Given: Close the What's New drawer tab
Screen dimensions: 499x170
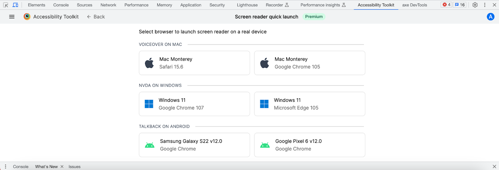Looking at the screenshot, I should [x=62, y=167].
